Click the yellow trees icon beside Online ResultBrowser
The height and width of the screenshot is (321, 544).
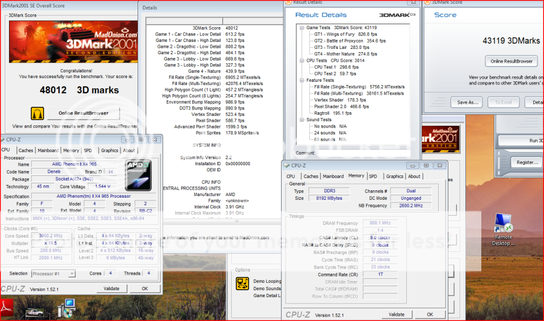38,114
